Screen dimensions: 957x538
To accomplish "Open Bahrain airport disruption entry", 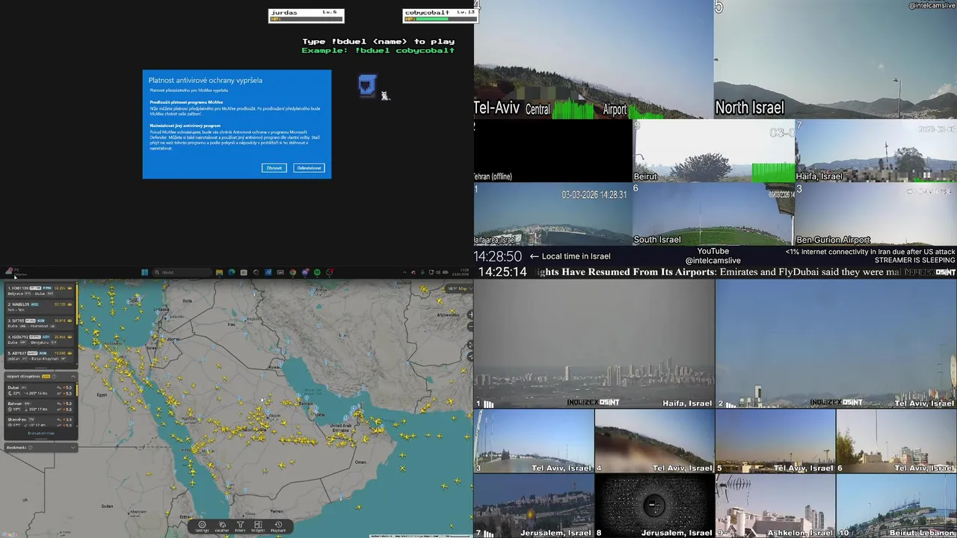I will (40, 406).
